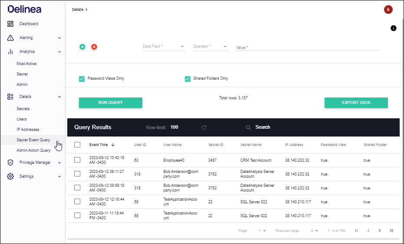Select checkbox for 09:11:27 AM event row

tap(77, 174)
